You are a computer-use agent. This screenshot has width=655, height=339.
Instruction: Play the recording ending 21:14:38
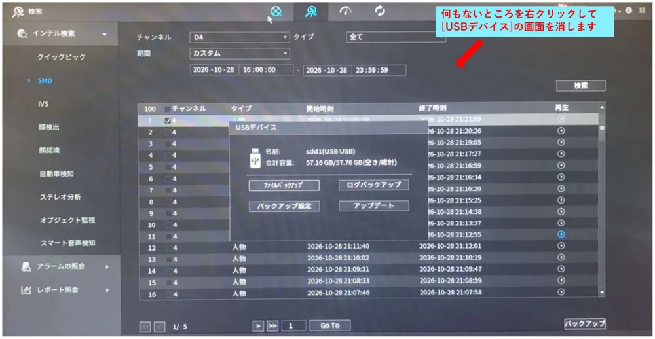pos(561,211)
